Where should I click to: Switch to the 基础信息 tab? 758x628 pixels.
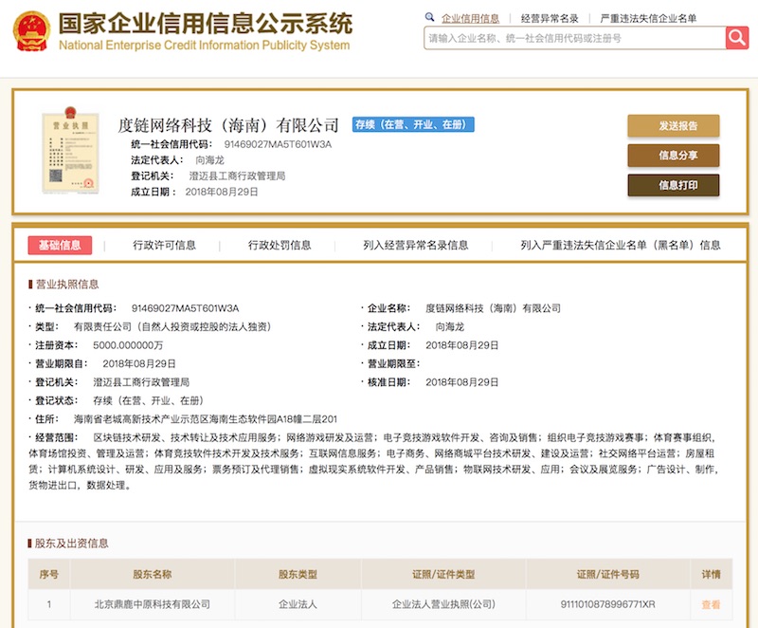(60, 245)
